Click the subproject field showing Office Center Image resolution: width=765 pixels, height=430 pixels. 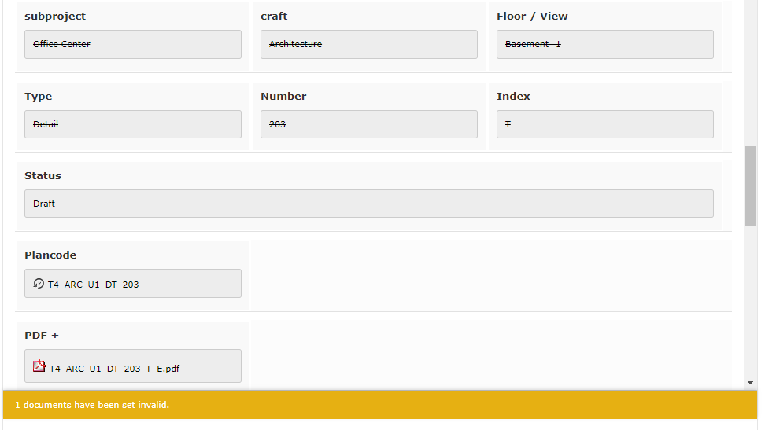click(x=132, y=45)
